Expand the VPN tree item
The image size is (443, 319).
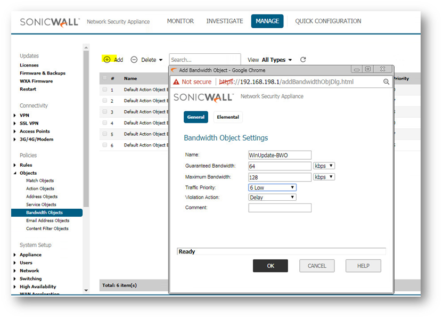pos(15,115)
